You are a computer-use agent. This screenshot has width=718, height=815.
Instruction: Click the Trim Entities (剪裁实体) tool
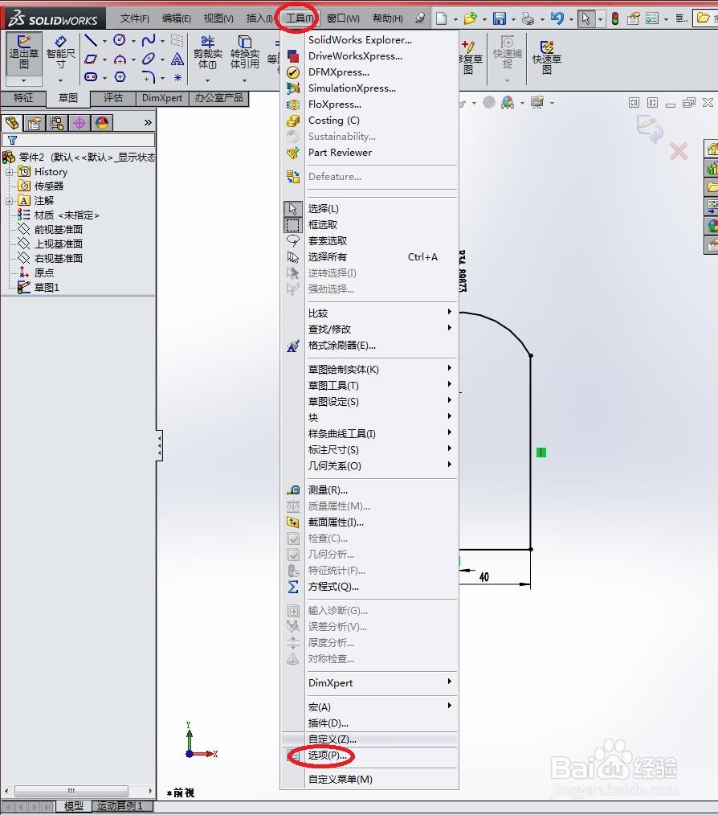point(208,53)
